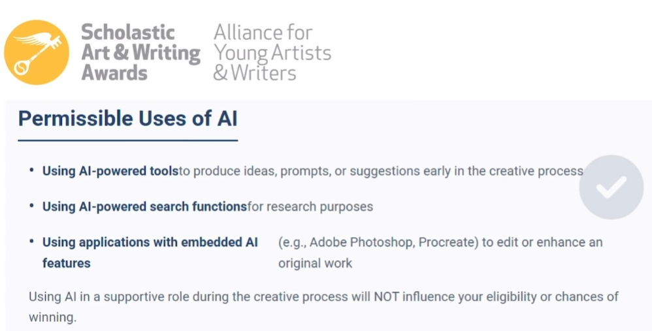Click bold 'Using AI-powered search functions' text

tap(144, 207)
